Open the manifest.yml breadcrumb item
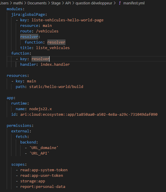 click(134, 3)
